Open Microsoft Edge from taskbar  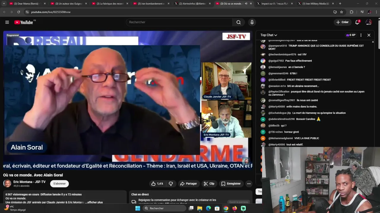click(208, 208)
